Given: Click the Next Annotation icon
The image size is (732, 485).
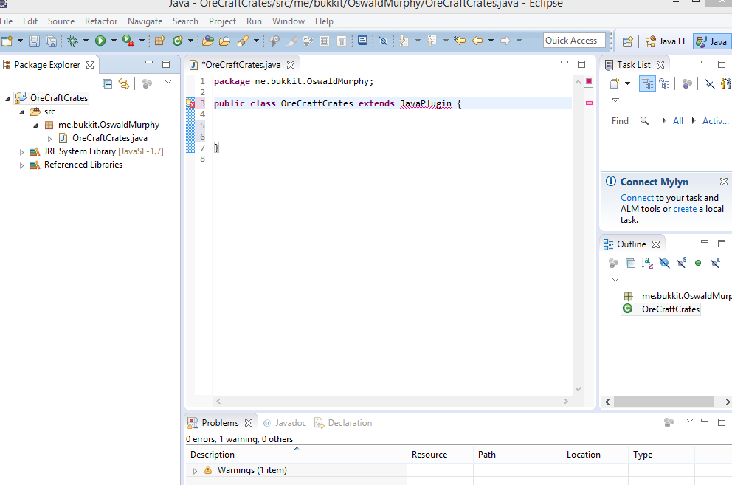Looking at the screenshot, I should [404, 41].
